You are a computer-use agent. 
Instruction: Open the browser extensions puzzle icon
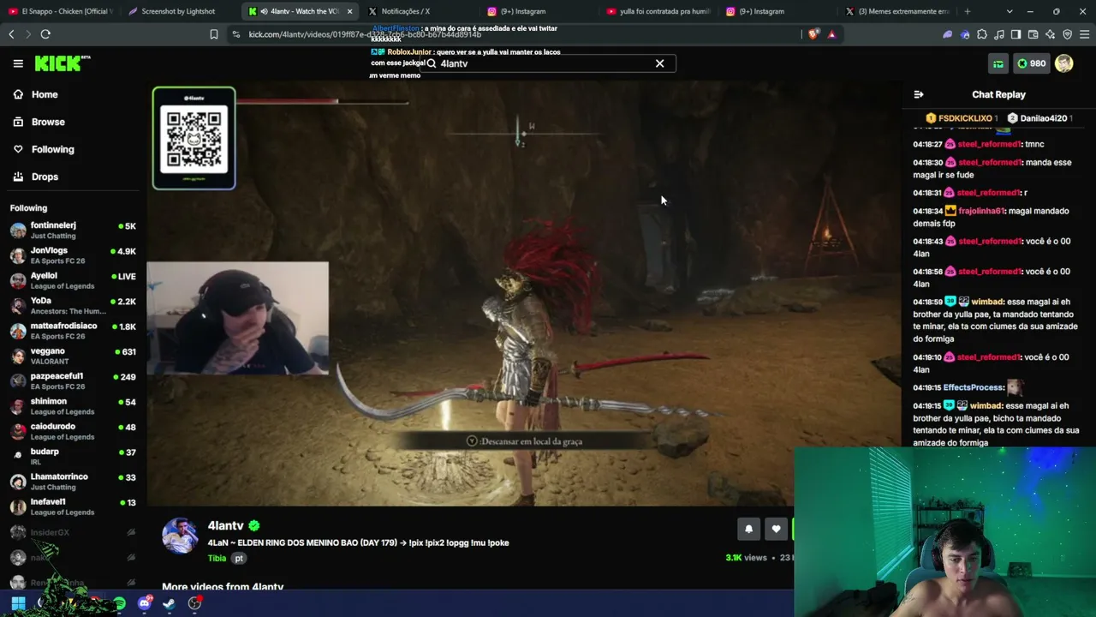(x=981, y=34)
